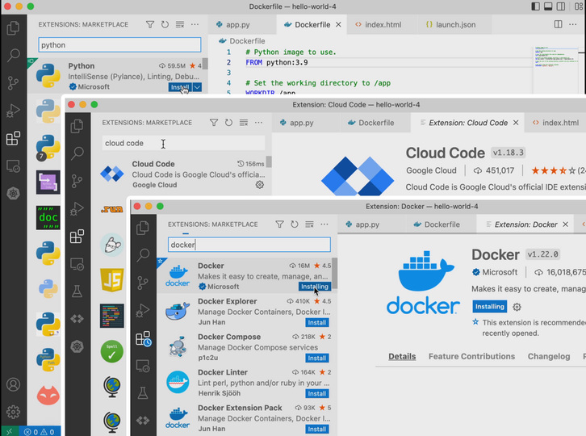Click manage gear on Cloud Code extension row
The width and height of the screenshot is (586, 436).
pyautogui.click(x=259, y=185)
